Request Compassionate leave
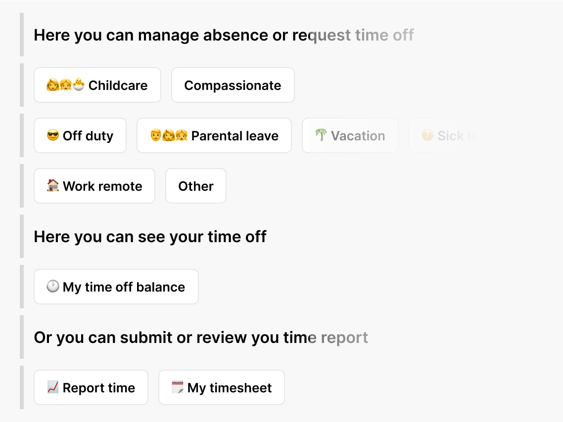The width and height of the screenshot is (563, 422). (233, 85)
